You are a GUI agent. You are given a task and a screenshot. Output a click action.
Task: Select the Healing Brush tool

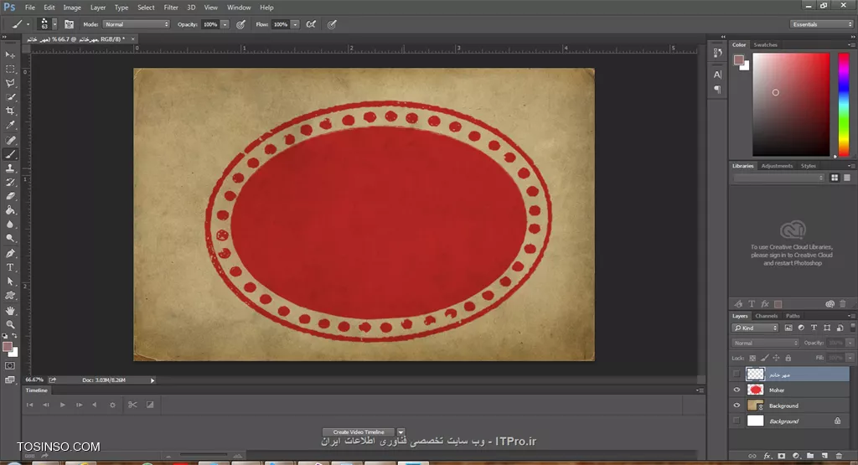10,141
